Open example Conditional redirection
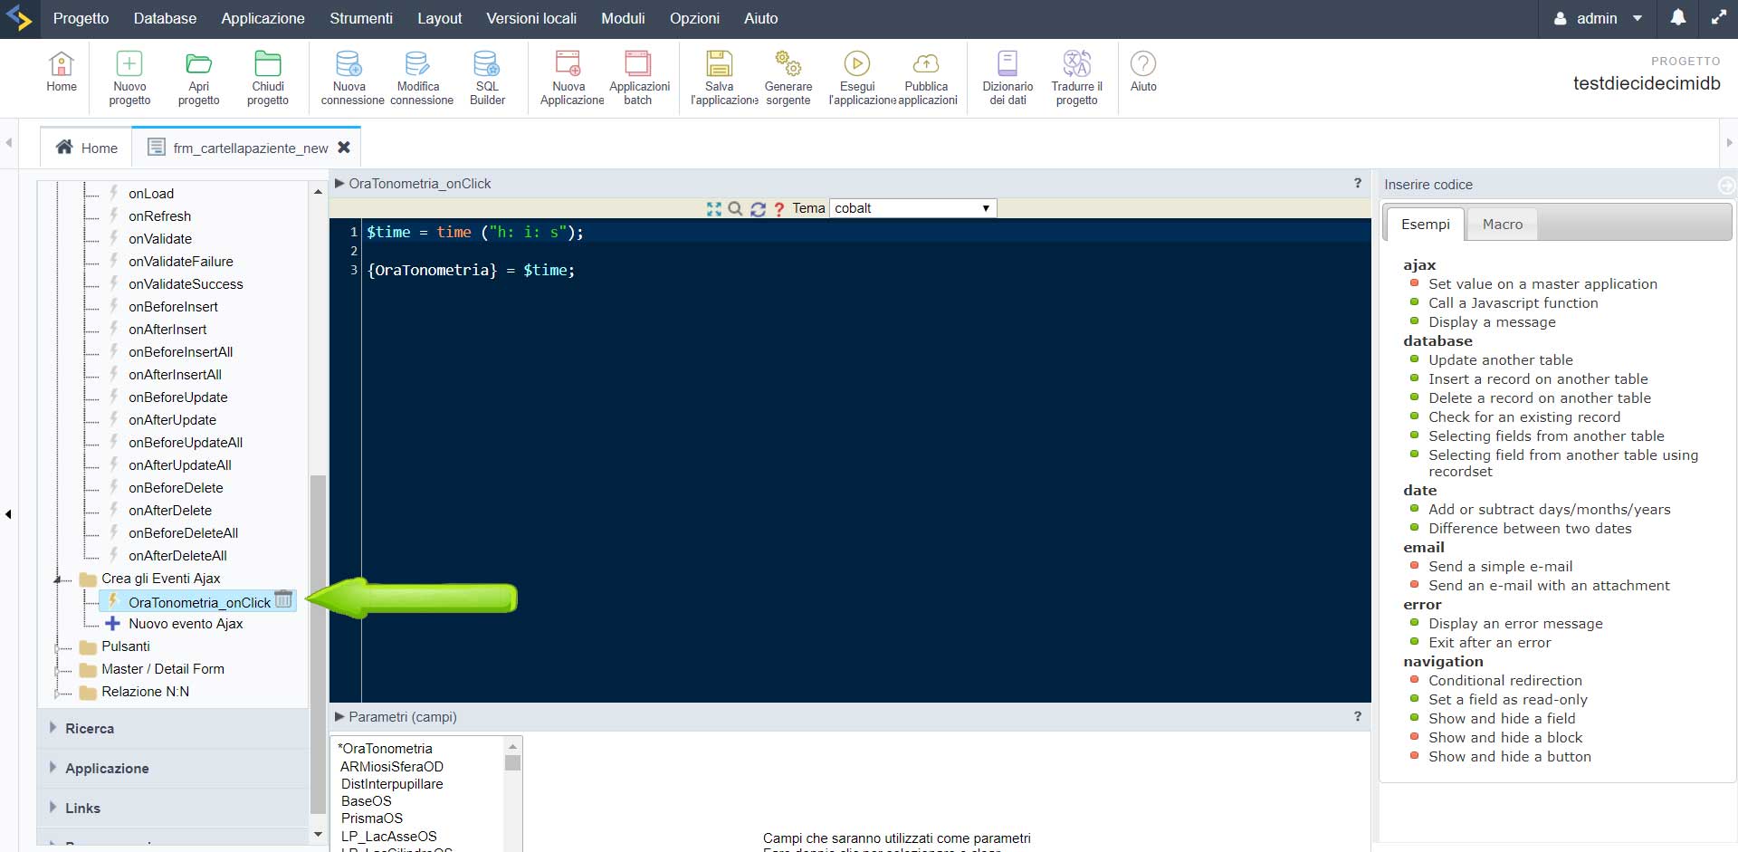The height and width of the screenshot is (852, 1738). 1504,680
